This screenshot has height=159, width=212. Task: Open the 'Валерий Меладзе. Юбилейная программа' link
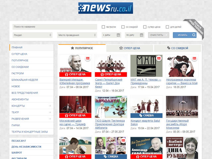pos(75,81)
